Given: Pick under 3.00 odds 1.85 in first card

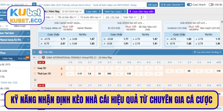Looking at the screenshot, I should click(83, 44).
